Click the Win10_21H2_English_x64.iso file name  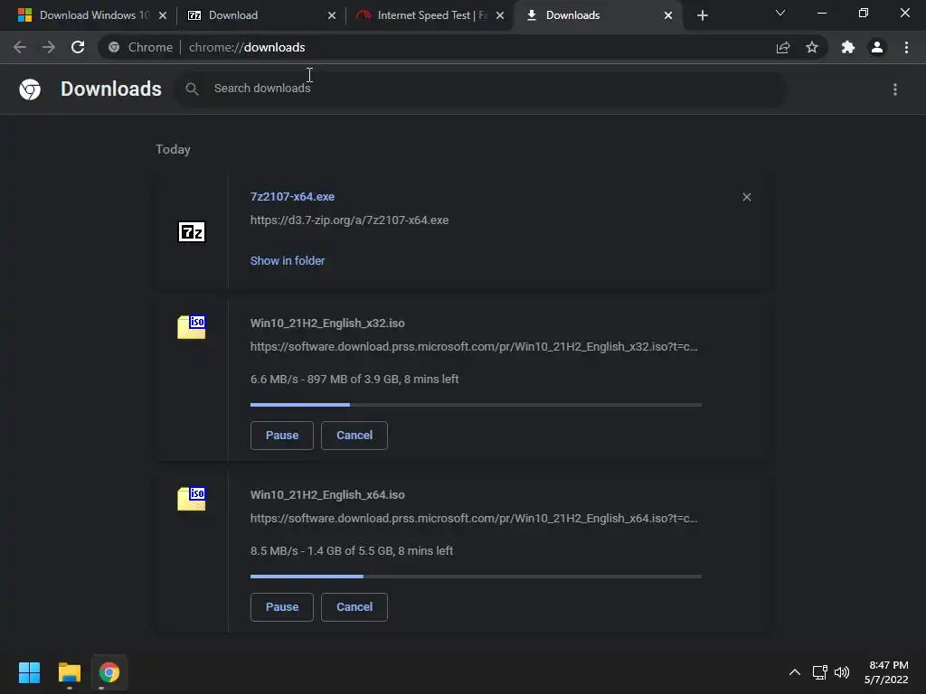coord(327,495)
